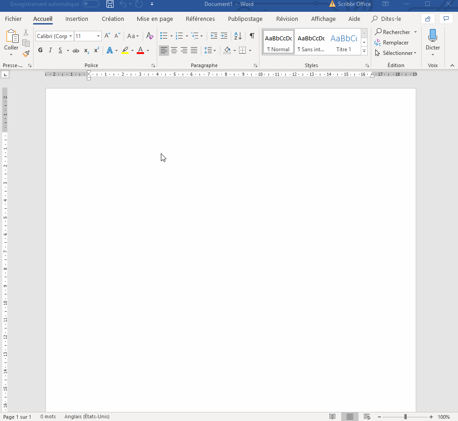This screenshot has width=458, height=421.
Task: Open the Police dialog launcher
Action: 154,66
